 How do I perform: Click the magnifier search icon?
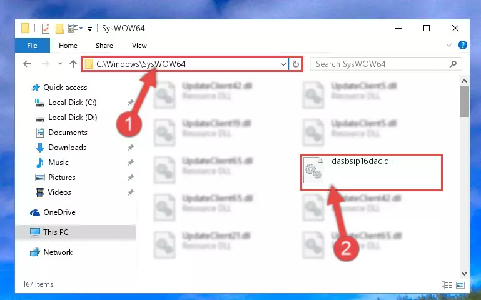coord(453,64)
